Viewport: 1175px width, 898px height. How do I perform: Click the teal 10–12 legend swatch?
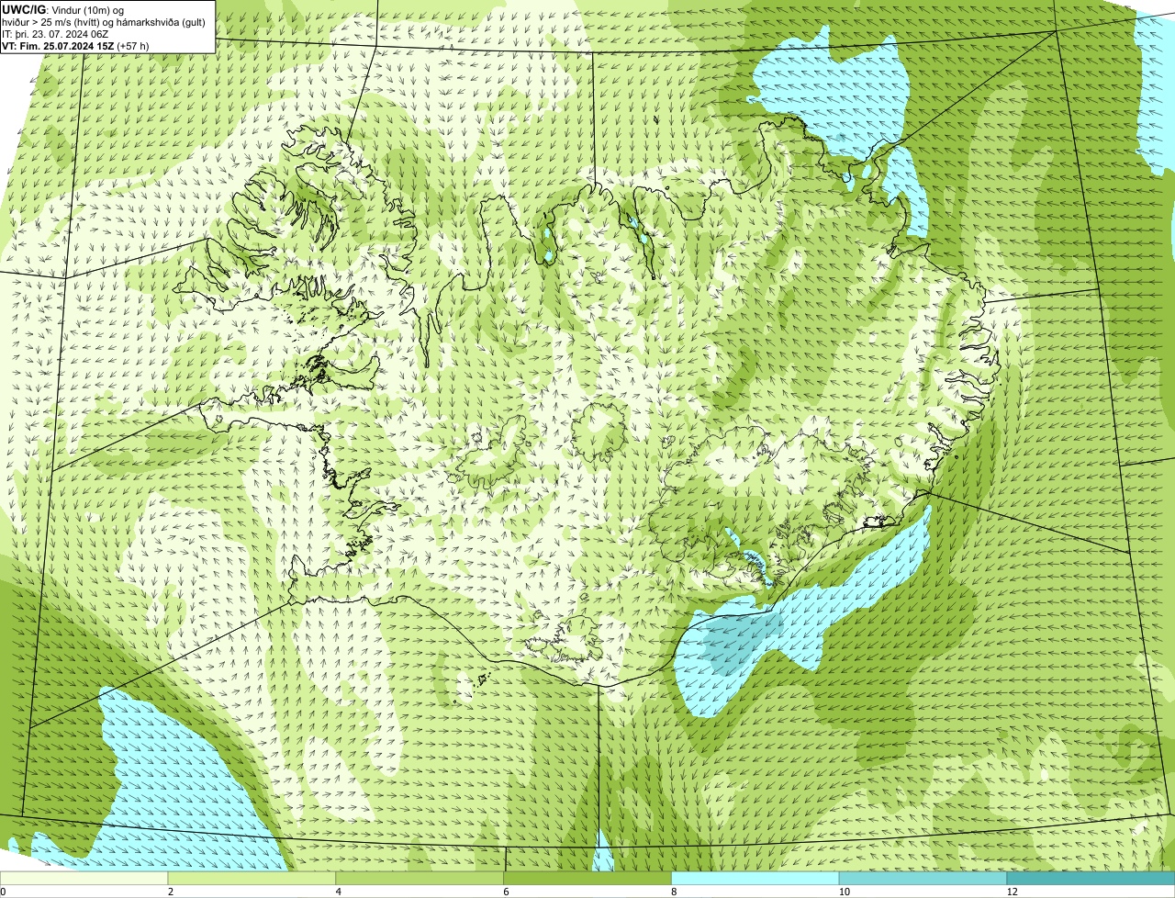[923, 879]
